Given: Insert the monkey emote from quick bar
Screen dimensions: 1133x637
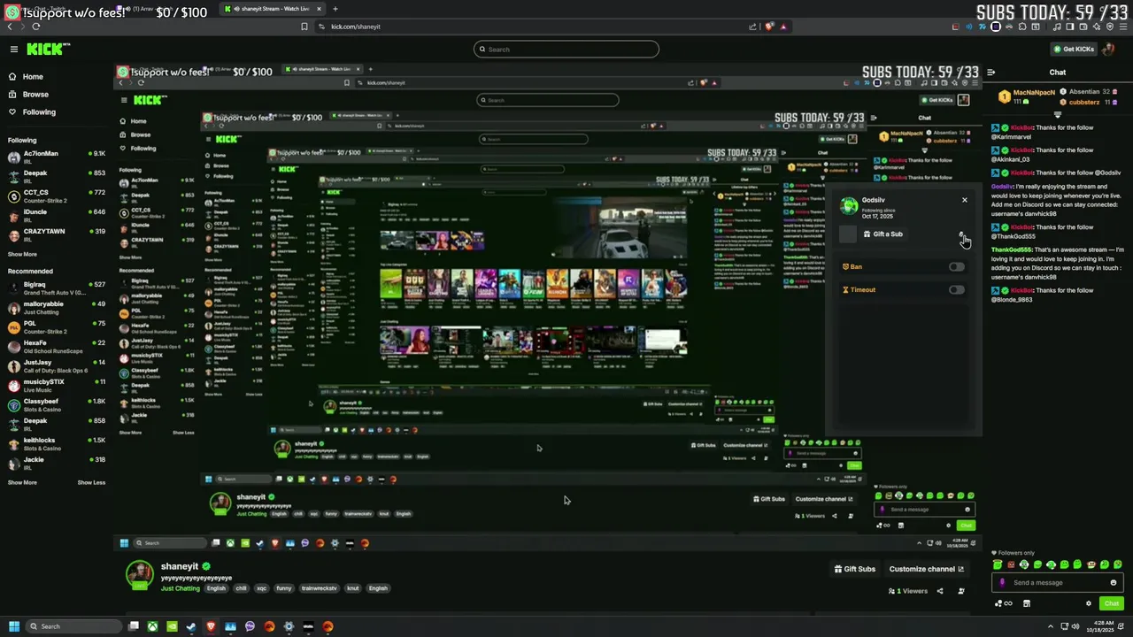Looking at the screenshot, I should coord(1091,564).
